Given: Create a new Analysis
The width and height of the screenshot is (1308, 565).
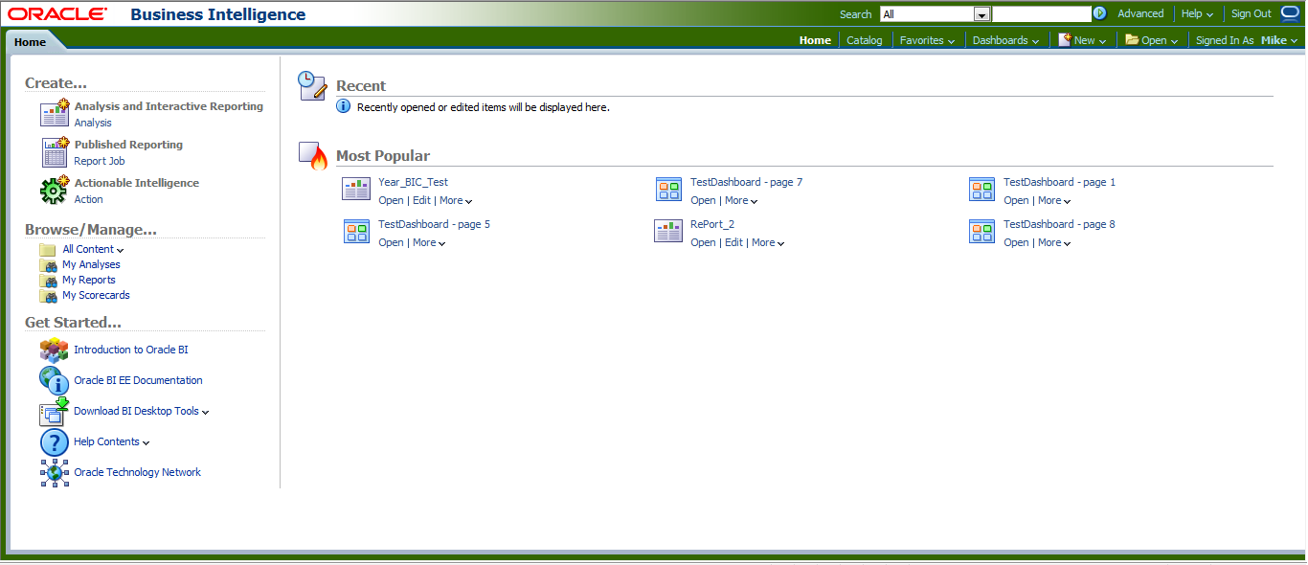Looking at the screenshot, I should (x=93, y=123).
